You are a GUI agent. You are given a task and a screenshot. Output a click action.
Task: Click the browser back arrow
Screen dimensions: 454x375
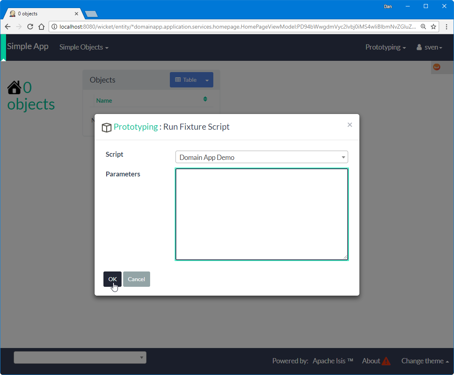click(8, 27)
